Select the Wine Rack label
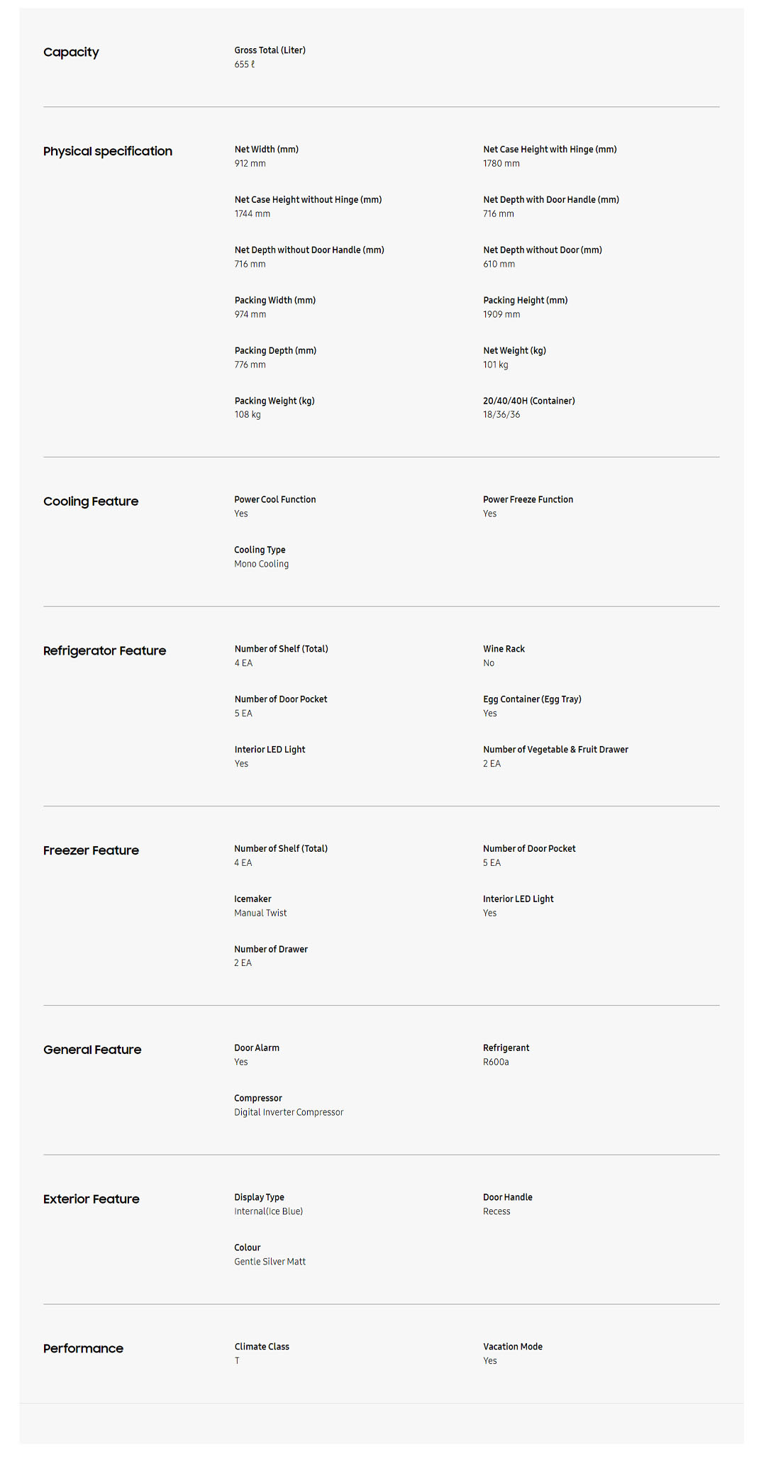The image size is (766, 1478). 504,650
